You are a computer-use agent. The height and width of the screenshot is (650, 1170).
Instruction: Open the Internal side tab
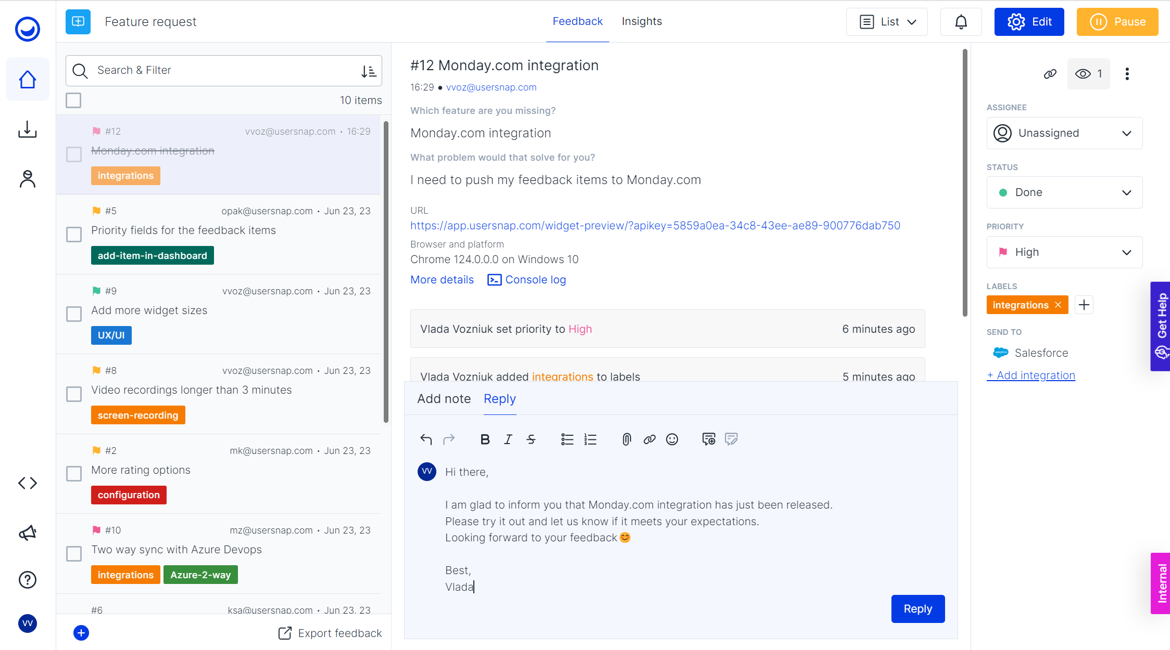[1161, 583]
